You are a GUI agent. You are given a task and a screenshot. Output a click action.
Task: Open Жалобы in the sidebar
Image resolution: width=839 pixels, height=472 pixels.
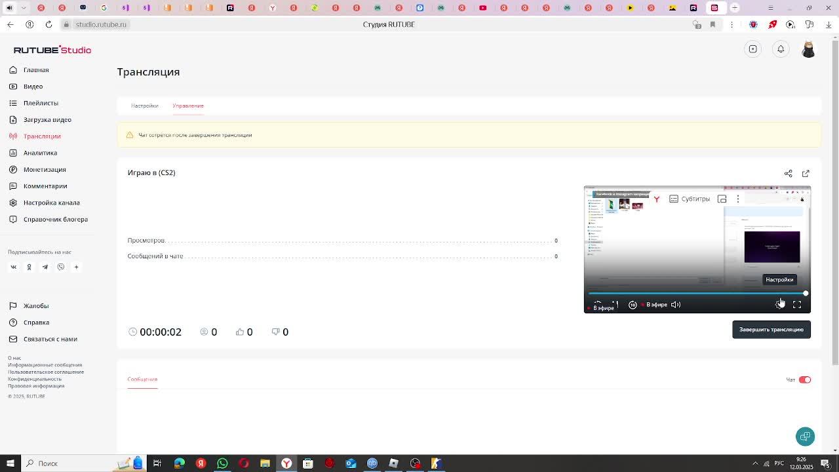(x=36, y=306)
